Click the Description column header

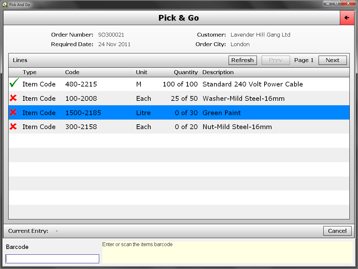[218, 72]
